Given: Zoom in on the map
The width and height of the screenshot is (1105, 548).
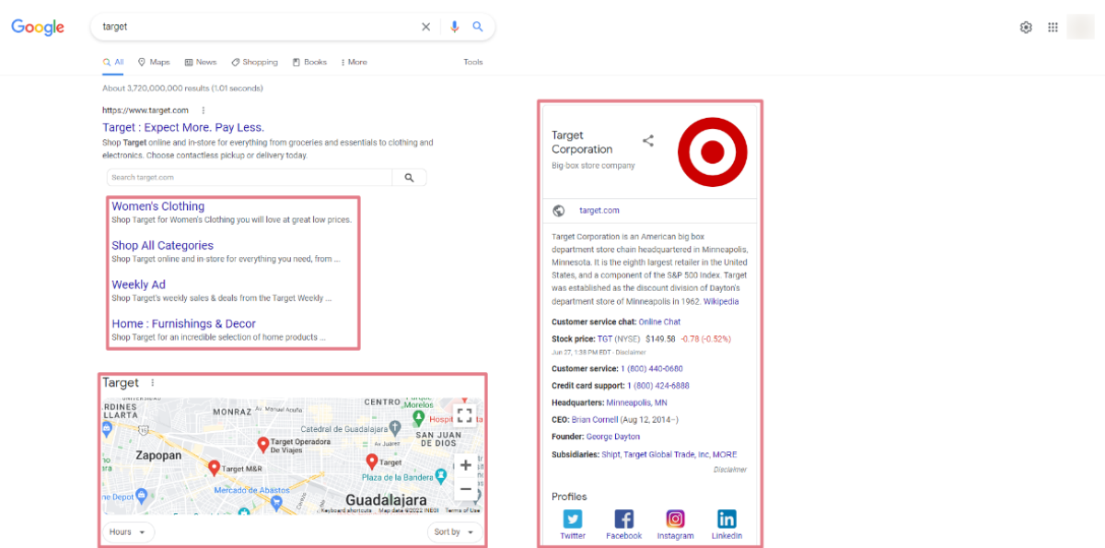Looking at the screenshot, I should tap(465, 465).
